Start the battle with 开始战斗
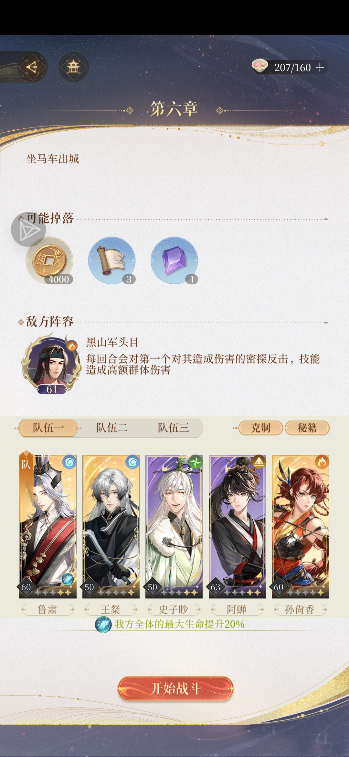349x757 pixels. [175, 688]
